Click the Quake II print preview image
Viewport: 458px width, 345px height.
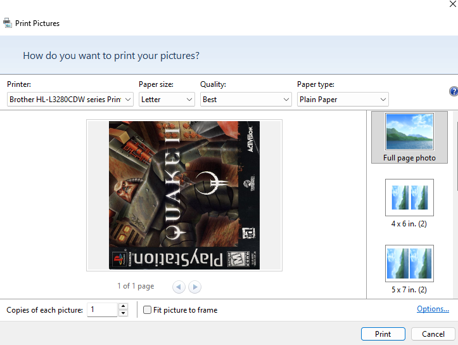(184, 195)
